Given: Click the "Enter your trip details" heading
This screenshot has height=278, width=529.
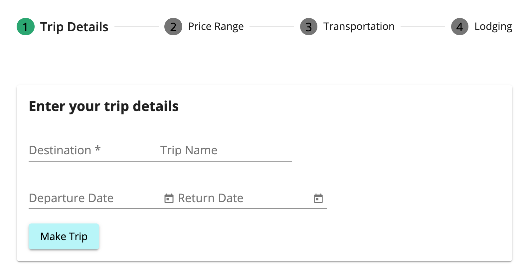Looking at the screenshot, I should (104, 106).
